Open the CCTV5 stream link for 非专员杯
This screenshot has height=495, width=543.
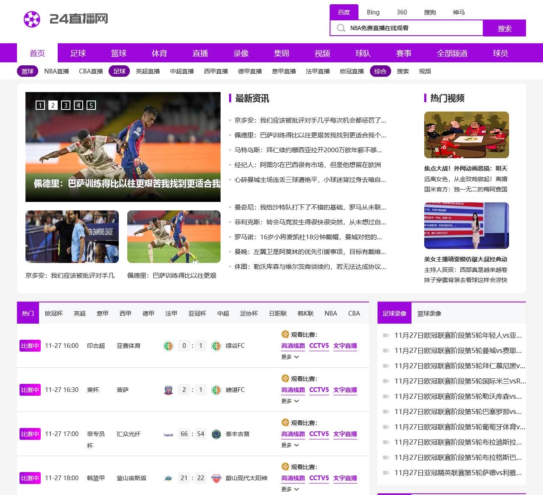coord(319,434)
